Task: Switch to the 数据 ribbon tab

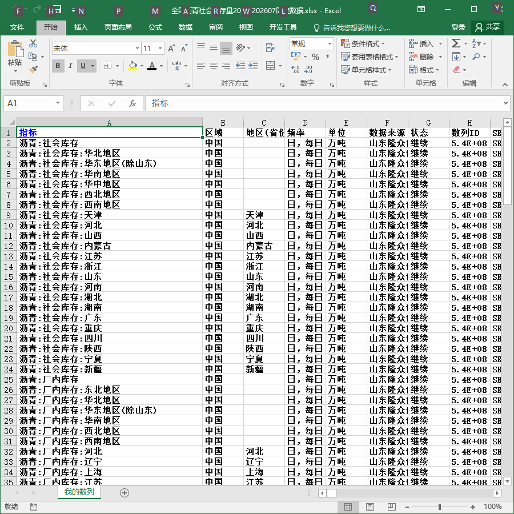Action: [x=186, y=27]
